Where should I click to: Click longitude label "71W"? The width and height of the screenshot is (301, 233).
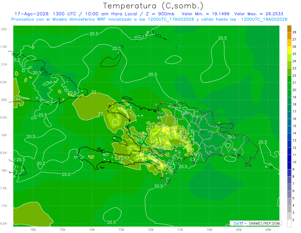pos(180,229)
